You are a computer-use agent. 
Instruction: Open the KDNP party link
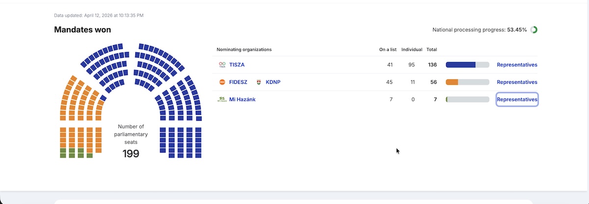coord(273,82)
